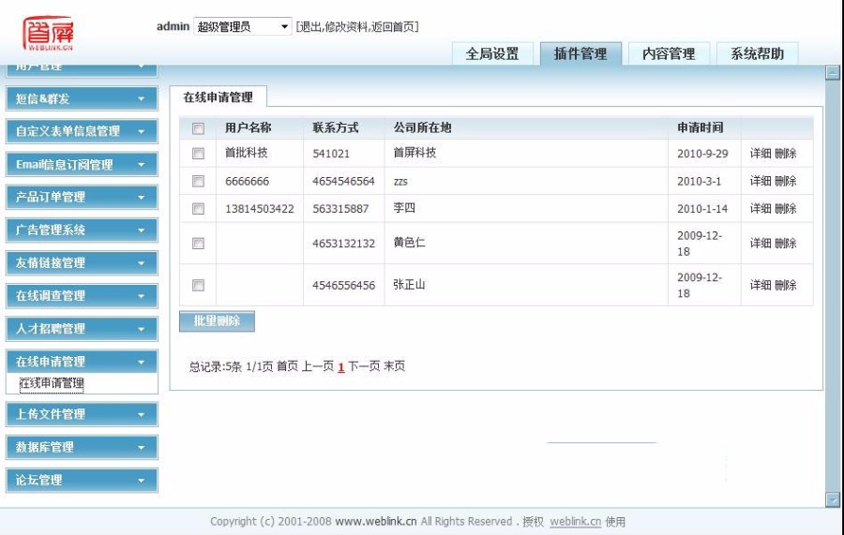Open 详细 for 李四 row
The height and width of the screenshot is (535, 844).
761,208
